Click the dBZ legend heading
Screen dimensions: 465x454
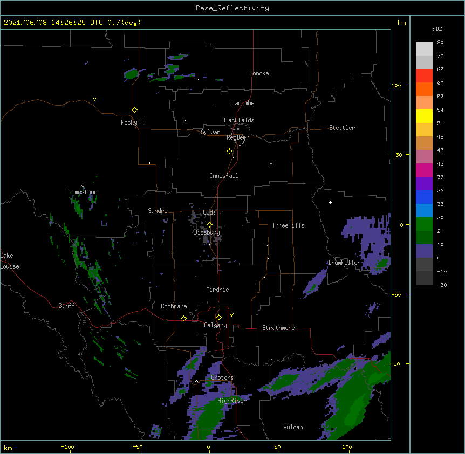(437, 29)
